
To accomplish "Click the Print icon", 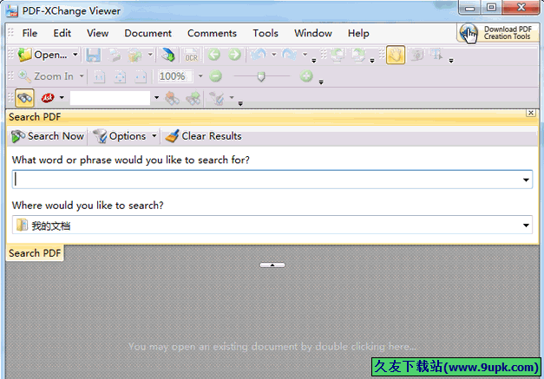I will (115, 56).
